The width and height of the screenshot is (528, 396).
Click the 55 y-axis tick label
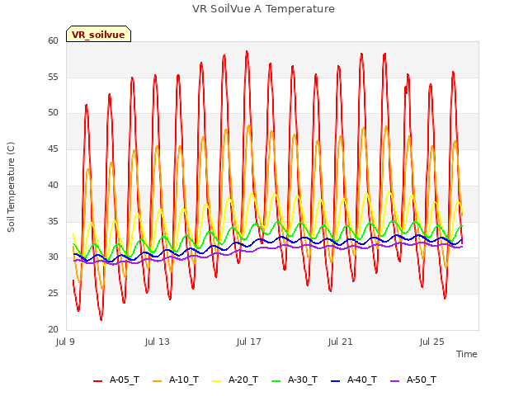53,77
